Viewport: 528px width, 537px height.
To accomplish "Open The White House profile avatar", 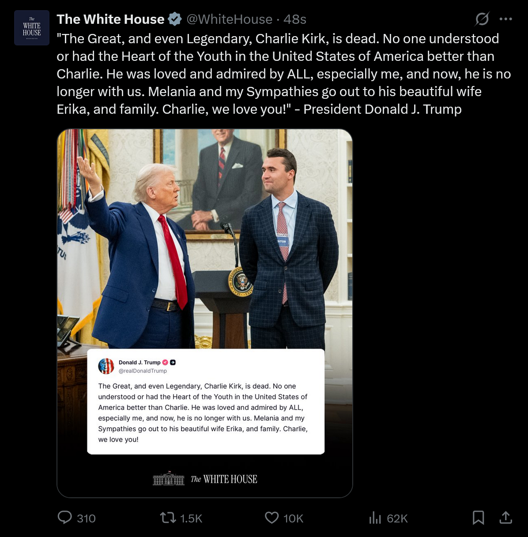I will tap(32, 28).
